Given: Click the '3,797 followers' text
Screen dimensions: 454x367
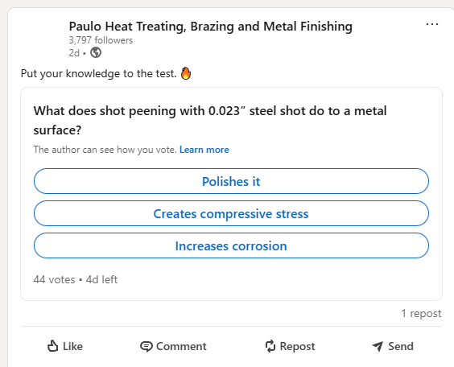Looking at the screenshot, I should tap(101, 40).
